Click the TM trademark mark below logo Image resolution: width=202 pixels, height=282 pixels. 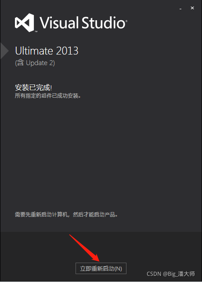pos(36,32)
